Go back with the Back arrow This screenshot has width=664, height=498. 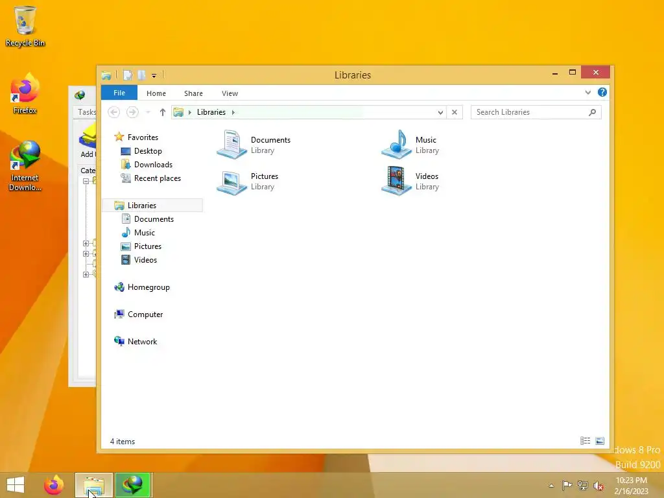pos(113,112)
